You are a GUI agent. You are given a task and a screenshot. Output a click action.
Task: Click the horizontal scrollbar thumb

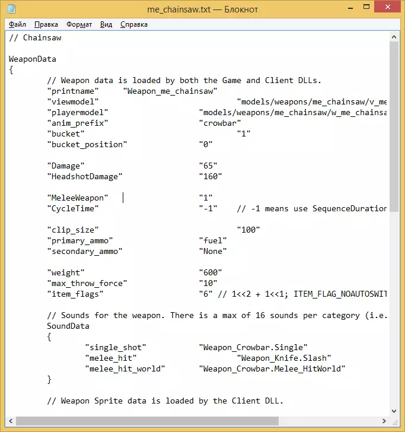click(x=147, y=421)
